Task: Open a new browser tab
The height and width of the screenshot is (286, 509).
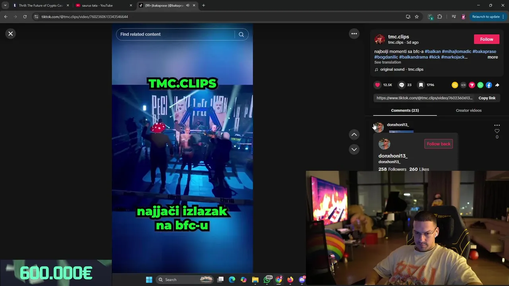Action: pos(203,6)
